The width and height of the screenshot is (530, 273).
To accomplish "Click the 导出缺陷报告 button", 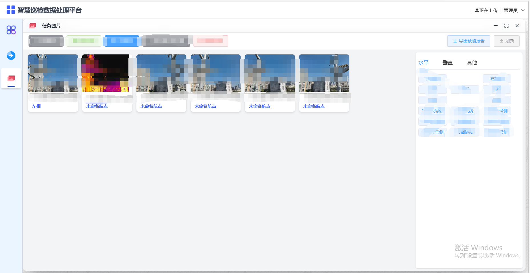I will pyautogui.click(x=469, y=41).
